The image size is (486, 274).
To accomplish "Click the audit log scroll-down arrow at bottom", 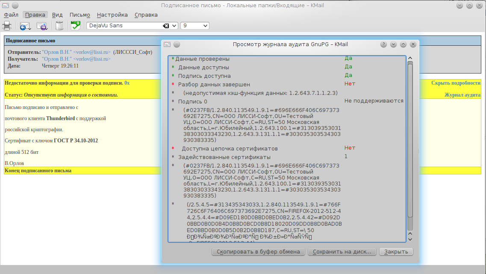I will point(410,240).
